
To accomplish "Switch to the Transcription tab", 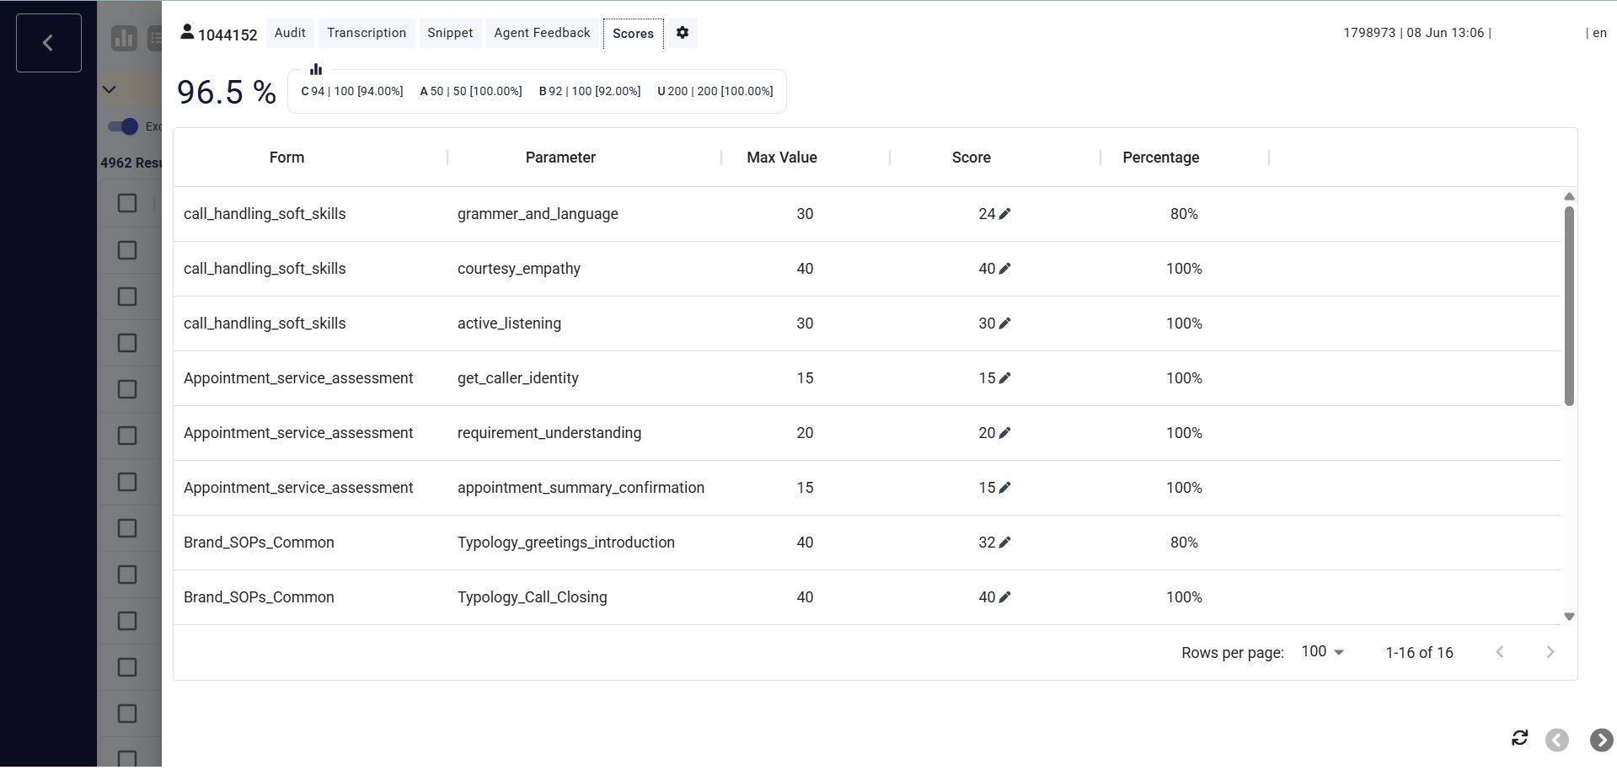I will [x=367, y=33].
